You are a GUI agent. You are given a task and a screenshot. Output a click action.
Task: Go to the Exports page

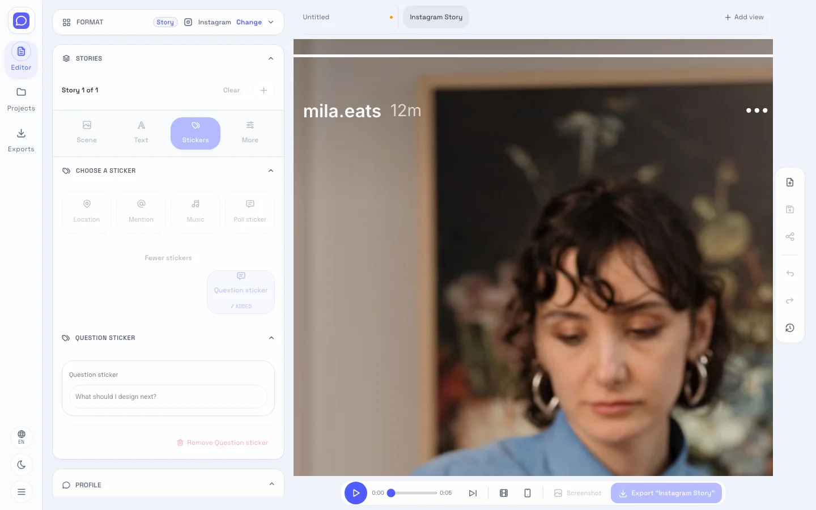pos(21,140)
